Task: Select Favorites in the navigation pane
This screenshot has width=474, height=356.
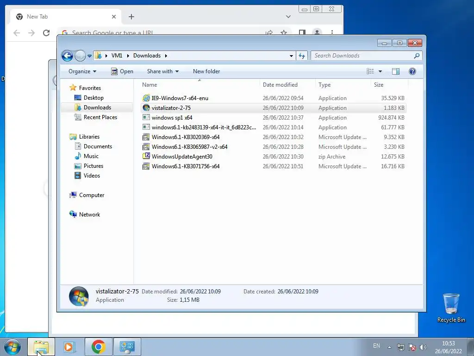Action: 90,88
